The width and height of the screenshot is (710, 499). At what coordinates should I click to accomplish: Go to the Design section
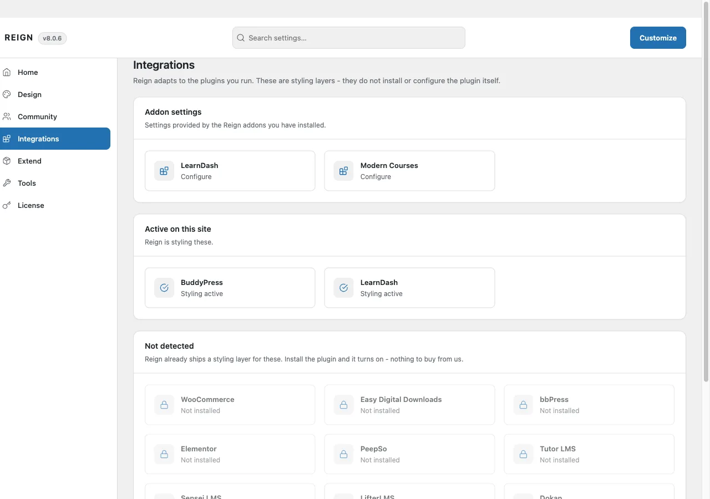(x=55, y=94)
